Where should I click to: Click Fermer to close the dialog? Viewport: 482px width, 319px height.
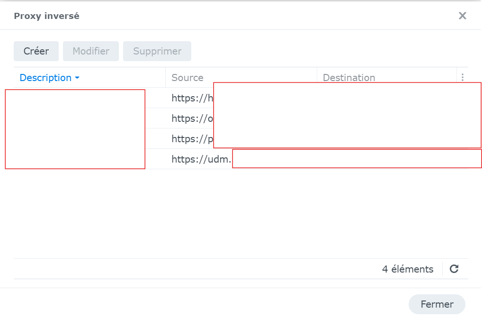(x=437, y=304)
